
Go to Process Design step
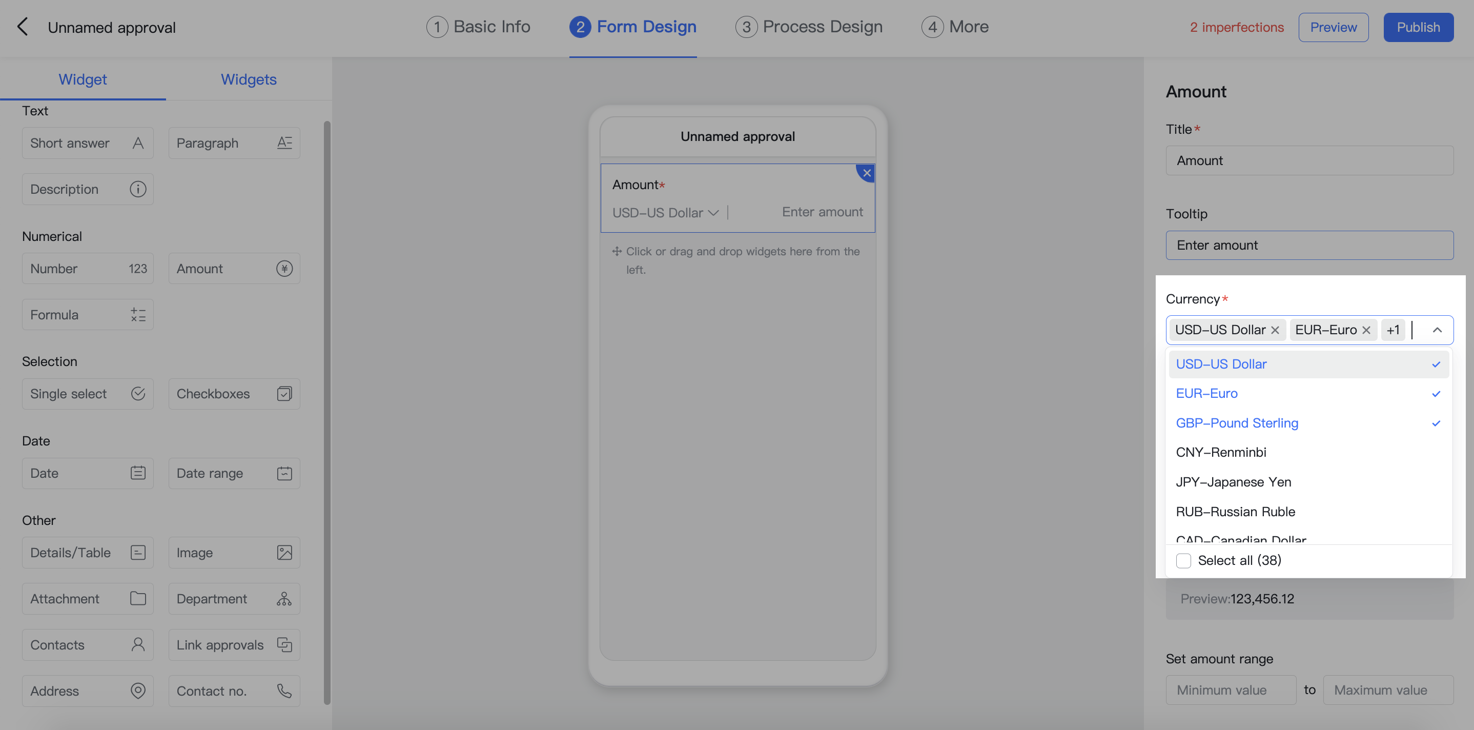click(809, 27)
